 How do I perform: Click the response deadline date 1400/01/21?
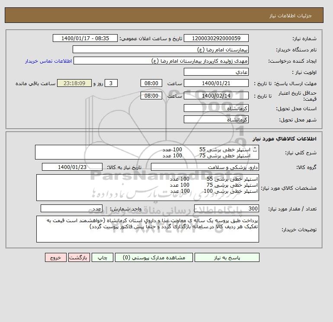tap(216, 83)
